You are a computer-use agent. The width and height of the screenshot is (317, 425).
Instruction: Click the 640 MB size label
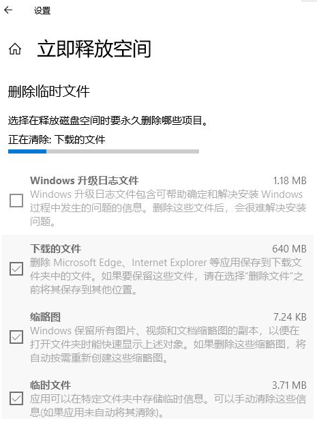tap(289, 248)
